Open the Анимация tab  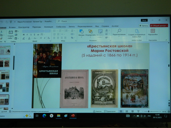[x=49, y=27]
